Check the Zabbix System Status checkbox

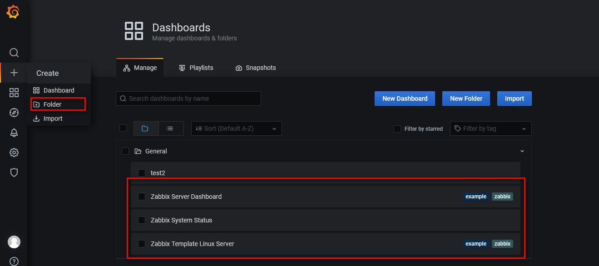[142, 220]
